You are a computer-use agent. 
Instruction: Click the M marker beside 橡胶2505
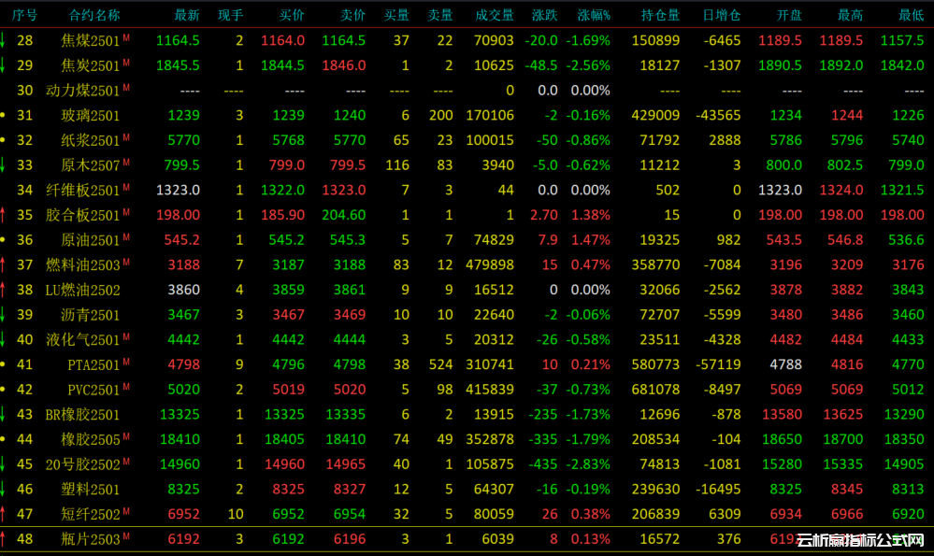(126, 437)
